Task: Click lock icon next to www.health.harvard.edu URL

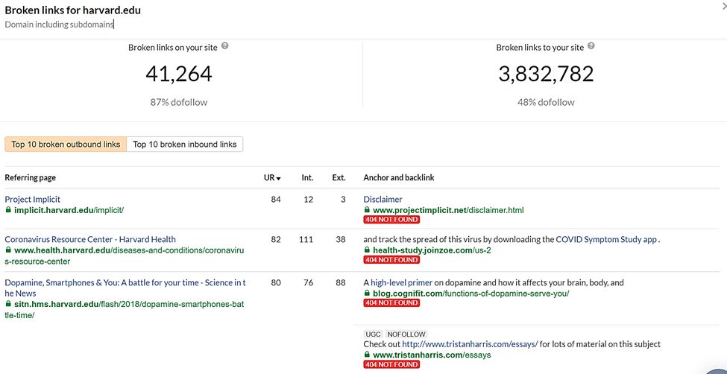Action: tap(8, 250)
